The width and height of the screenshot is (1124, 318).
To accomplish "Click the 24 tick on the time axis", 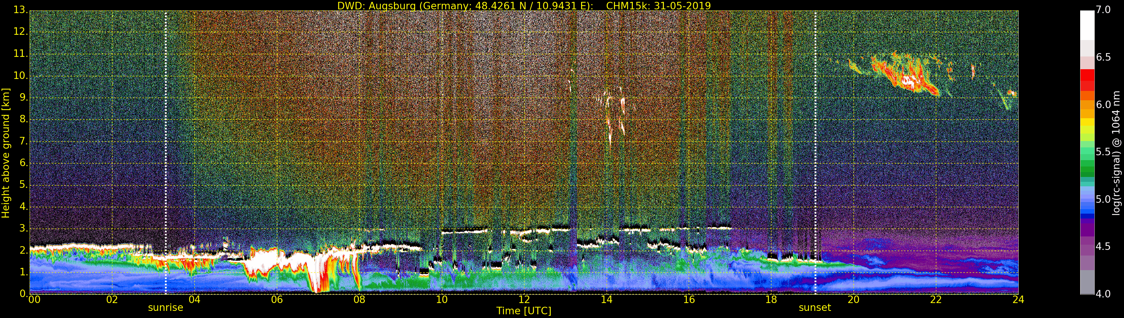I will pyautogui.click(x=1018, y=300).
